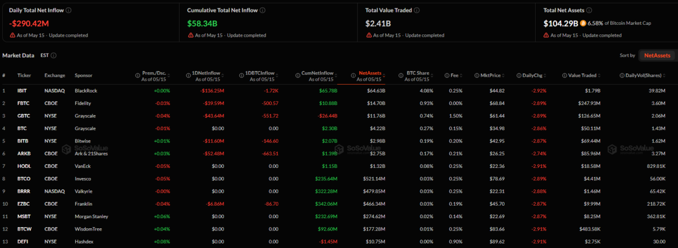
Task: Select the MSBT ticker
Action: point(24,216)
